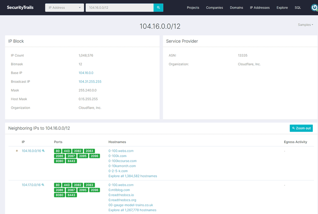This screenshot has width=318, height=214.
Task: Open the IP Addresses menu
Action: 260,8
